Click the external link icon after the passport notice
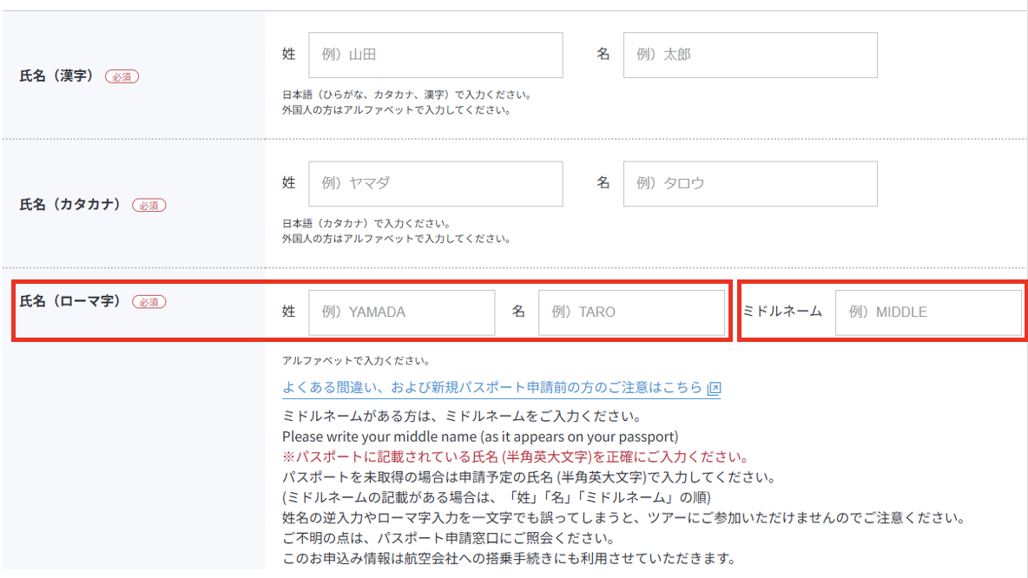Screen dimensions: 1028x578 (714, 389)
